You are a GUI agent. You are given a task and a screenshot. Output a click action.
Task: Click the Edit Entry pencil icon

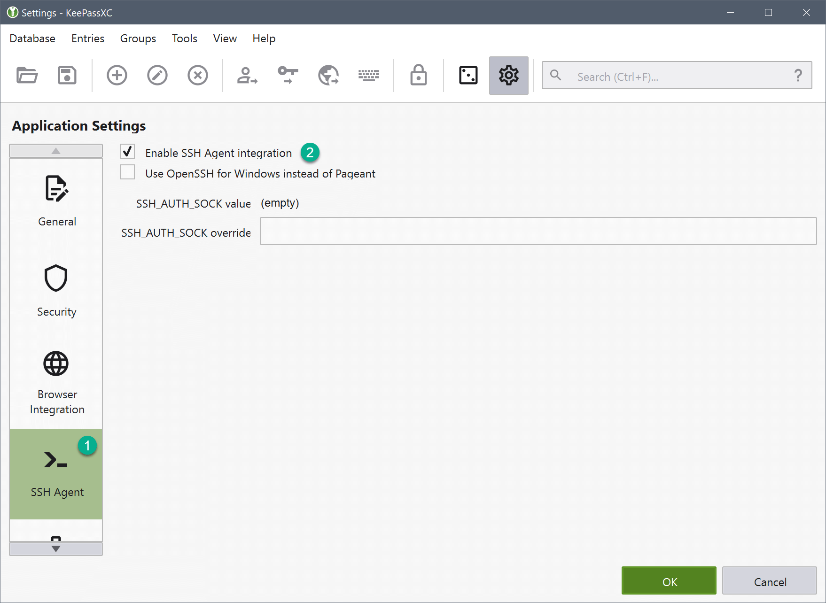pyautogui.click(x=157, y=75)
